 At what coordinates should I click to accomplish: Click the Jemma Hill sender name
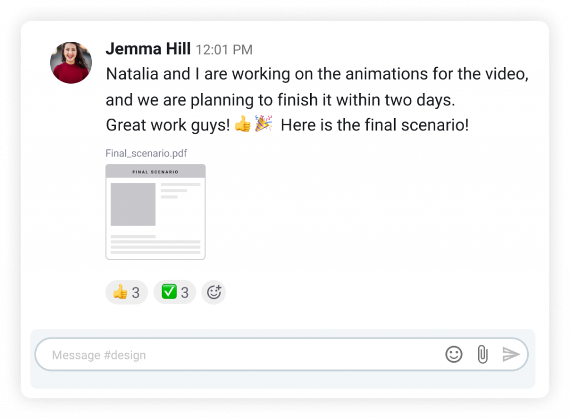148,48
